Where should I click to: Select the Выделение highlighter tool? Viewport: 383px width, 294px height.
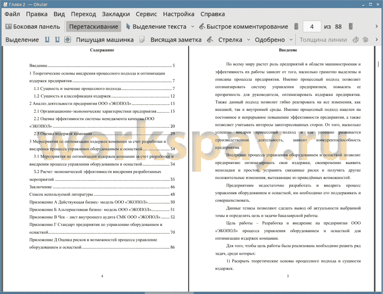(22, 40)
